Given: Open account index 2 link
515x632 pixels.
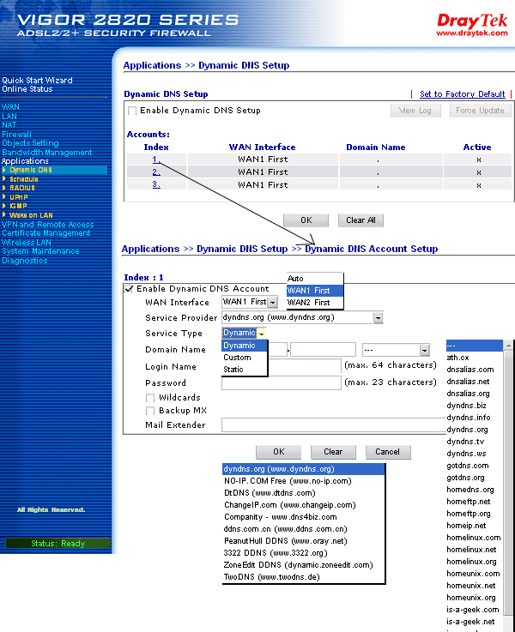Looking at the screenshot, I should click(x=156, y=172).
